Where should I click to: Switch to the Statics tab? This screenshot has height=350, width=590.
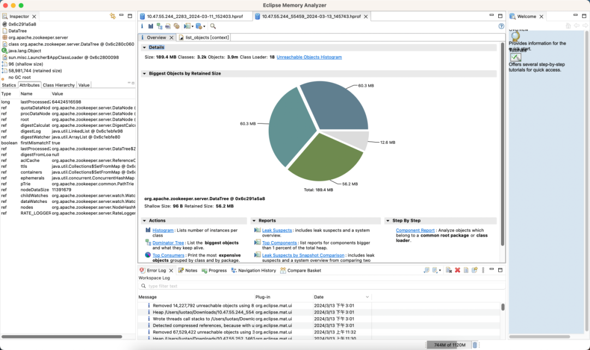click(x=9, y=85)
